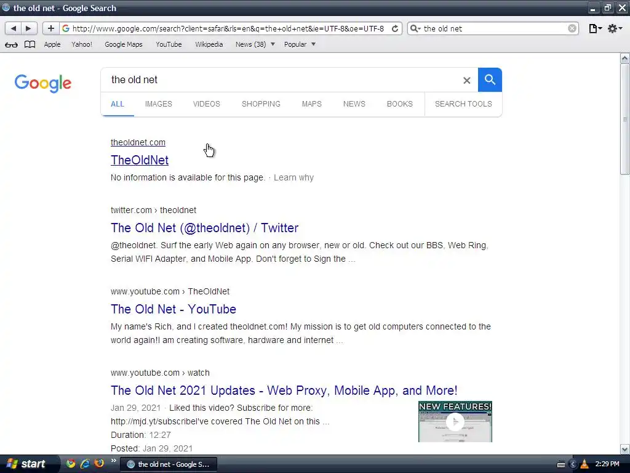Click twitter.com › theoldnet breadcrumb

pos(153,211)
